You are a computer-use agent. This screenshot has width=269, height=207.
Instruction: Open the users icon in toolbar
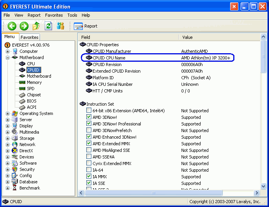pyautogui.click(x=60, y=26)
